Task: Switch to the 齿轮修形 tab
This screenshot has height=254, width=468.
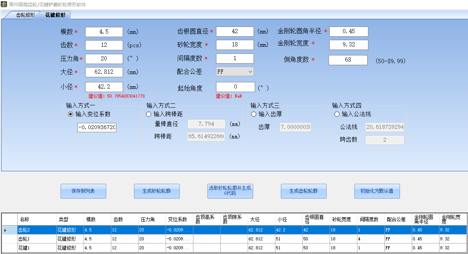Action: [x=25, y=15]
